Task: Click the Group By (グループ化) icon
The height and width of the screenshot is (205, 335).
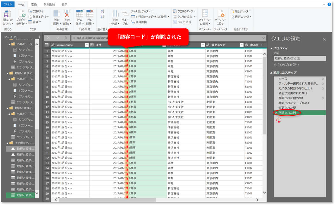Action: (125, 13)
